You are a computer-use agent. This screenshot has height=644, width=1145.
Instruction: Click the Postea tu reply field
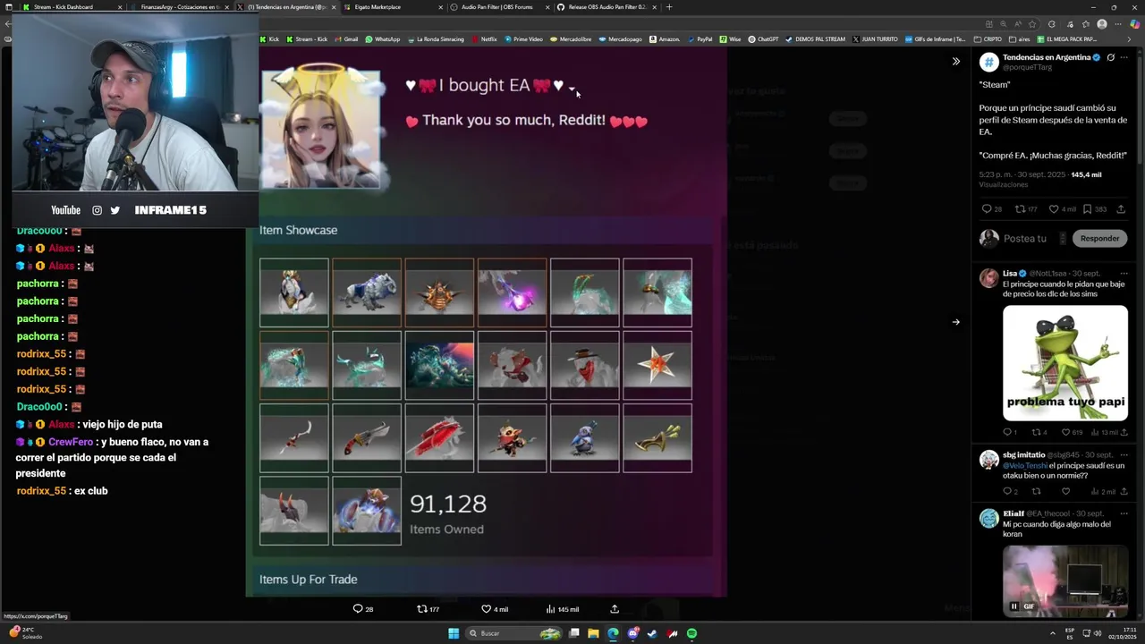1025,239
